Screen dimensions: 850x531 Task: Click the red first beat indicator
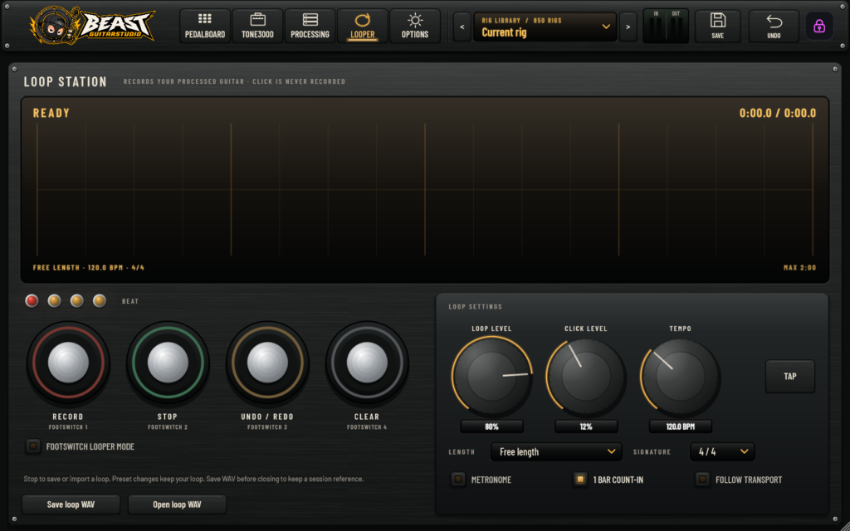point(32,300)
